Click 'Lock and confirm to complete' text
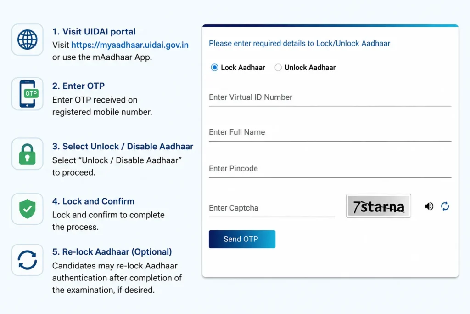This screenshot has width=470, height=314. [108, 215]
